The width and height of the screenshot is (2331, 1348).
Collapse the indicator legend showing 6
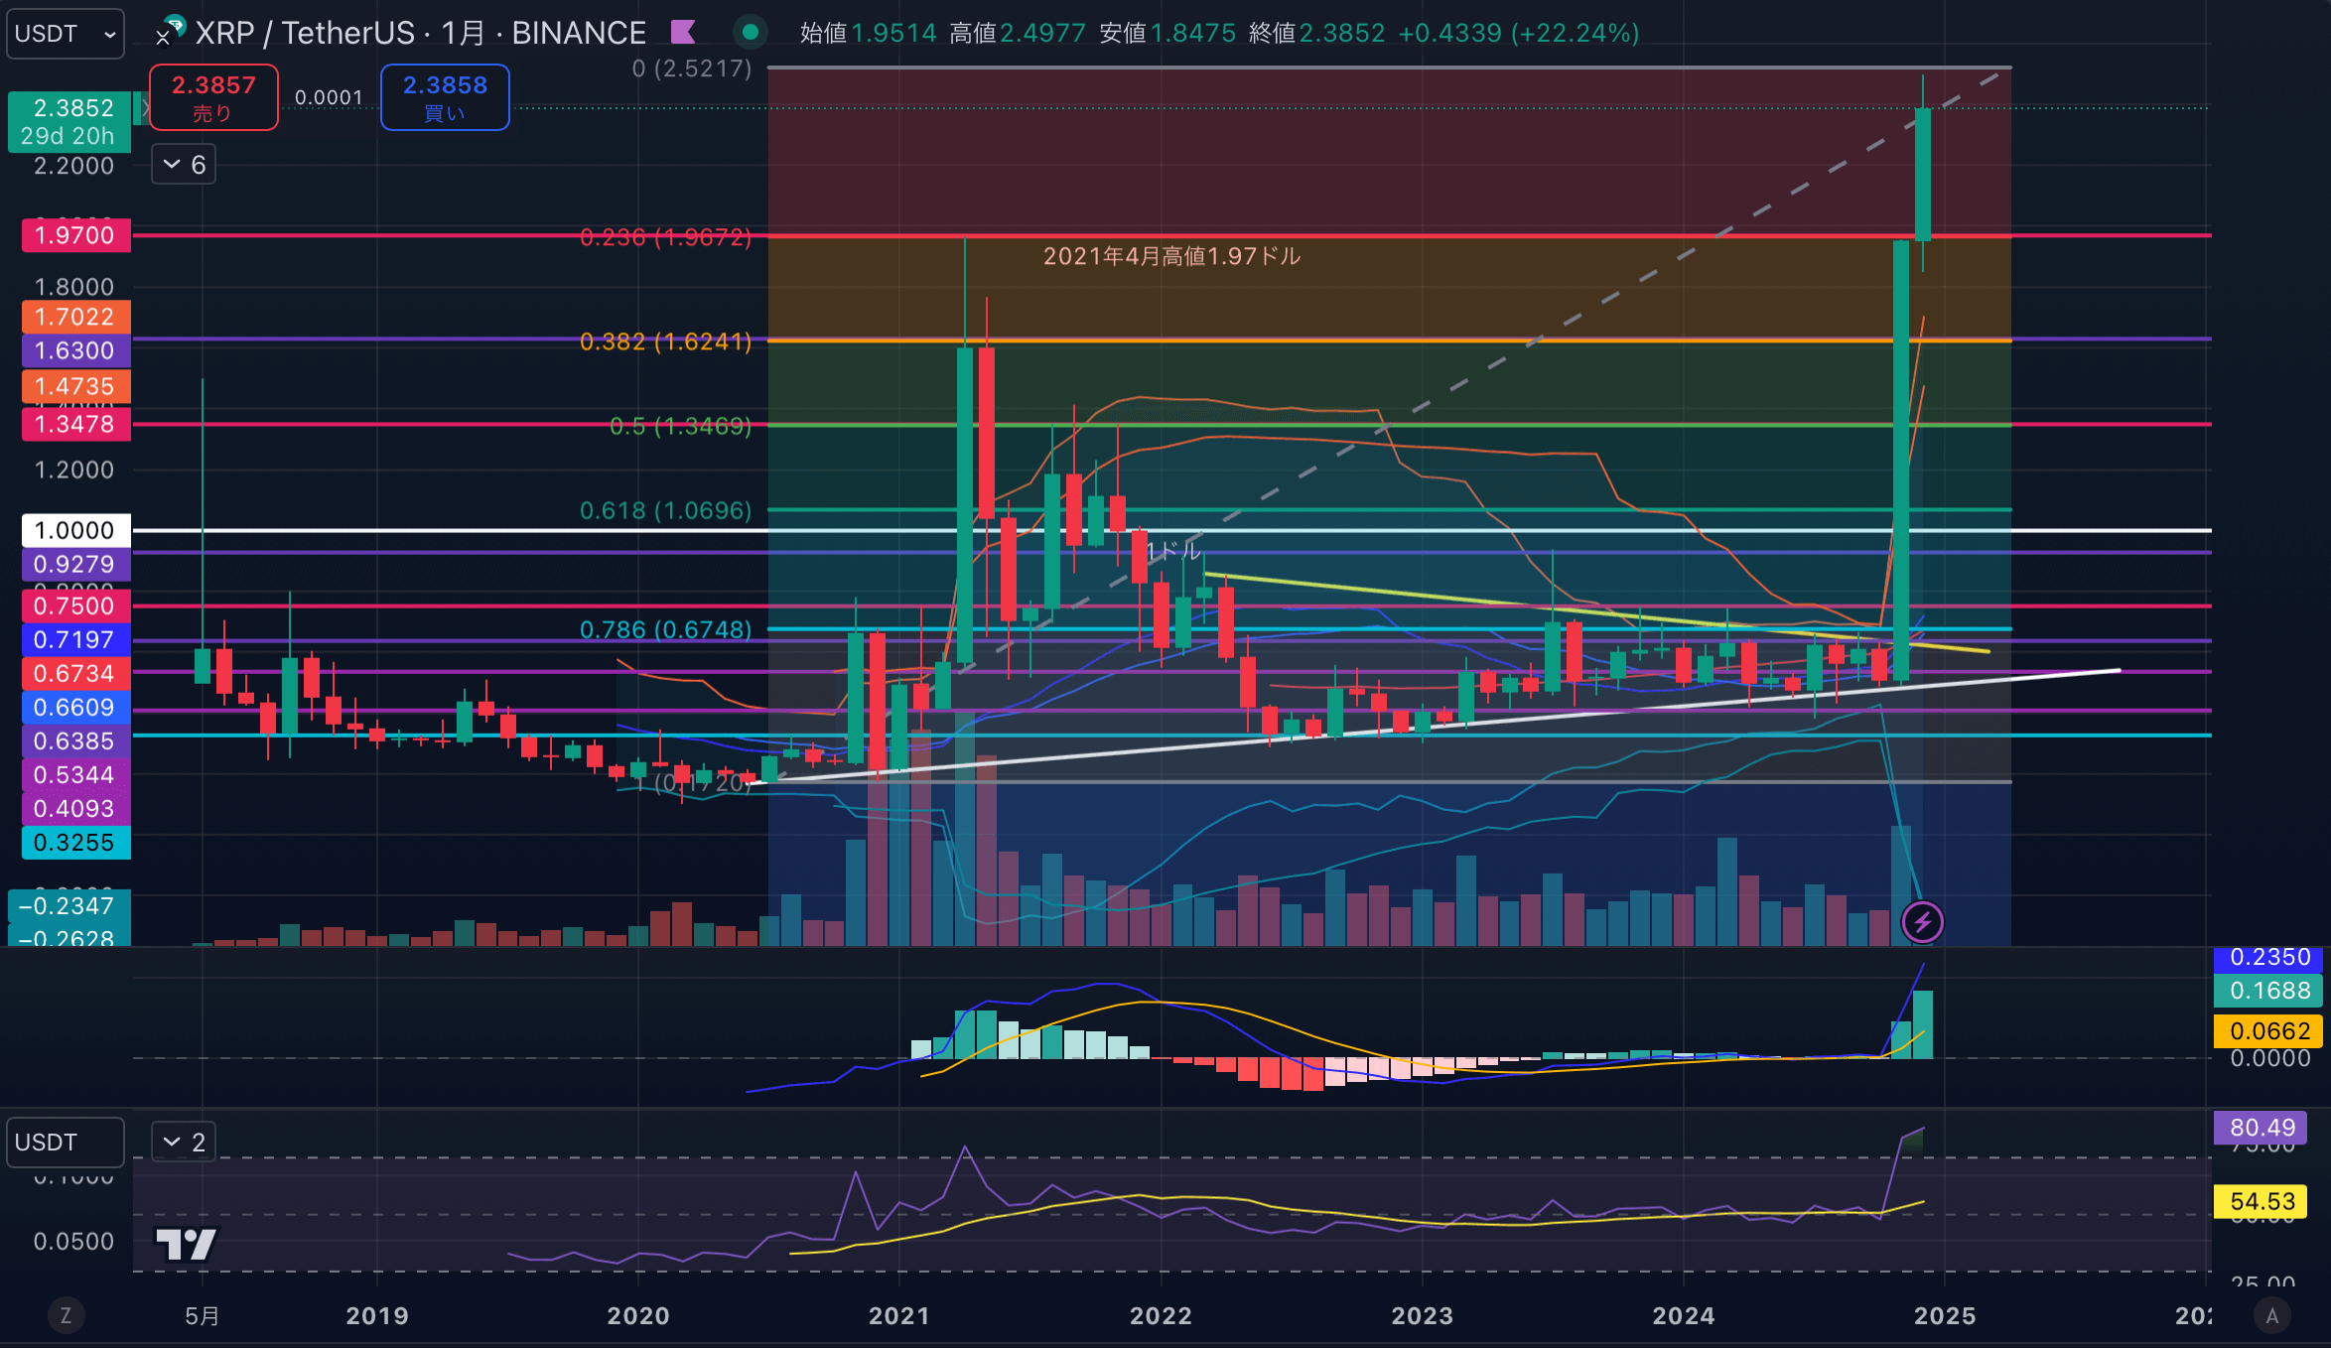[184, 165]
